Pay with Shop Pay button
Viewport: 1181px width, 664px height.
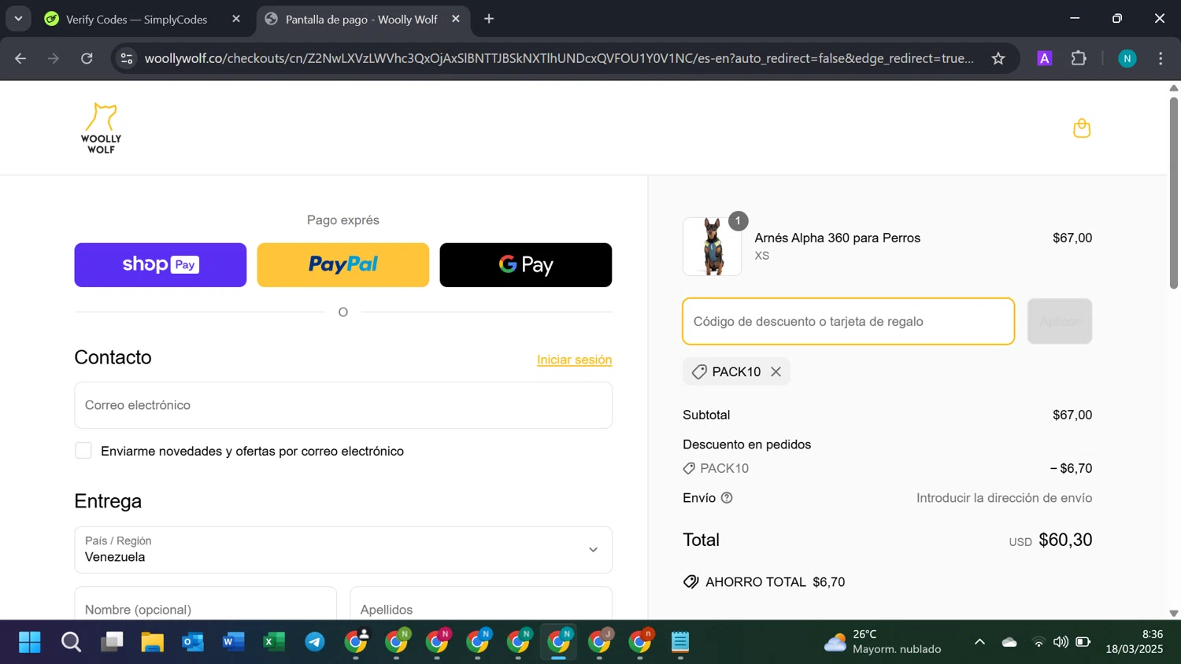(x=161, y=265)
